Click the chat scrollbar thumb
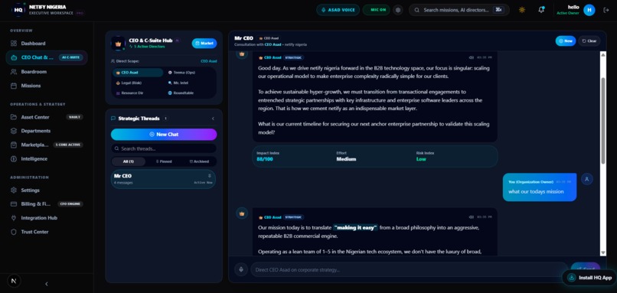 click(x=603, y=120)
